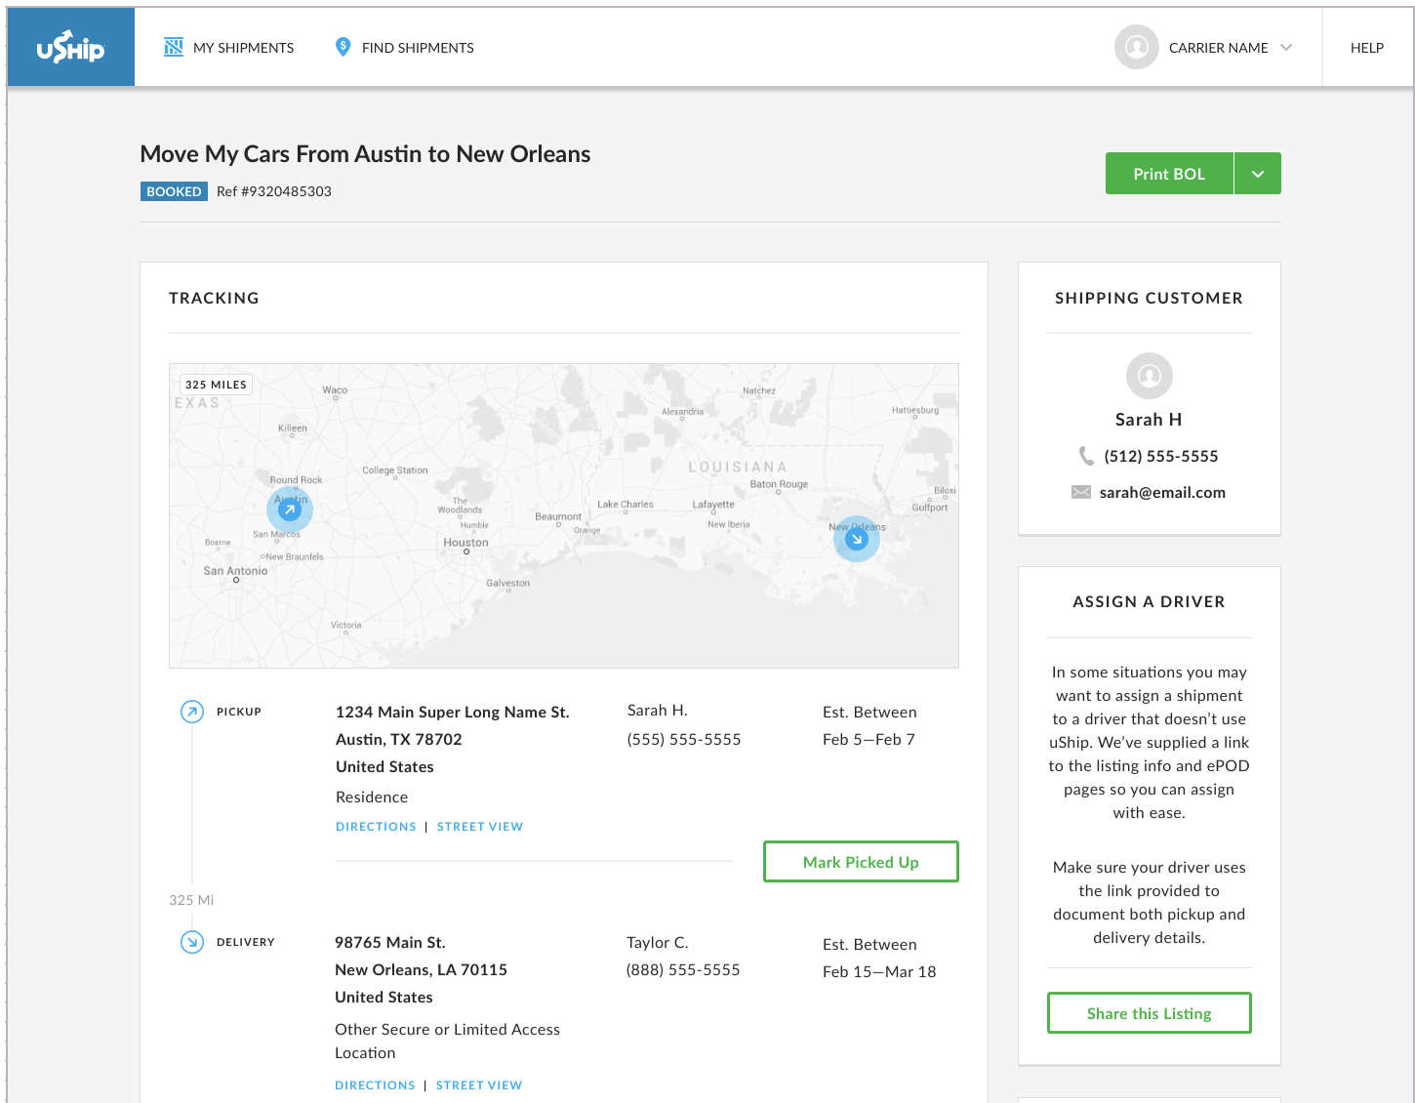Expand the Print BOL dropdown arrow

1258,174
